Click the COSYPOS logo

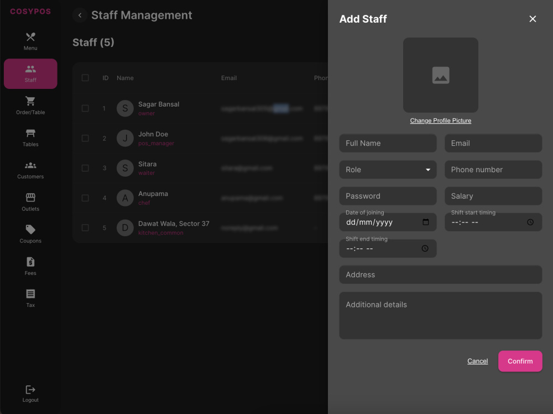[x=30, y=11]
